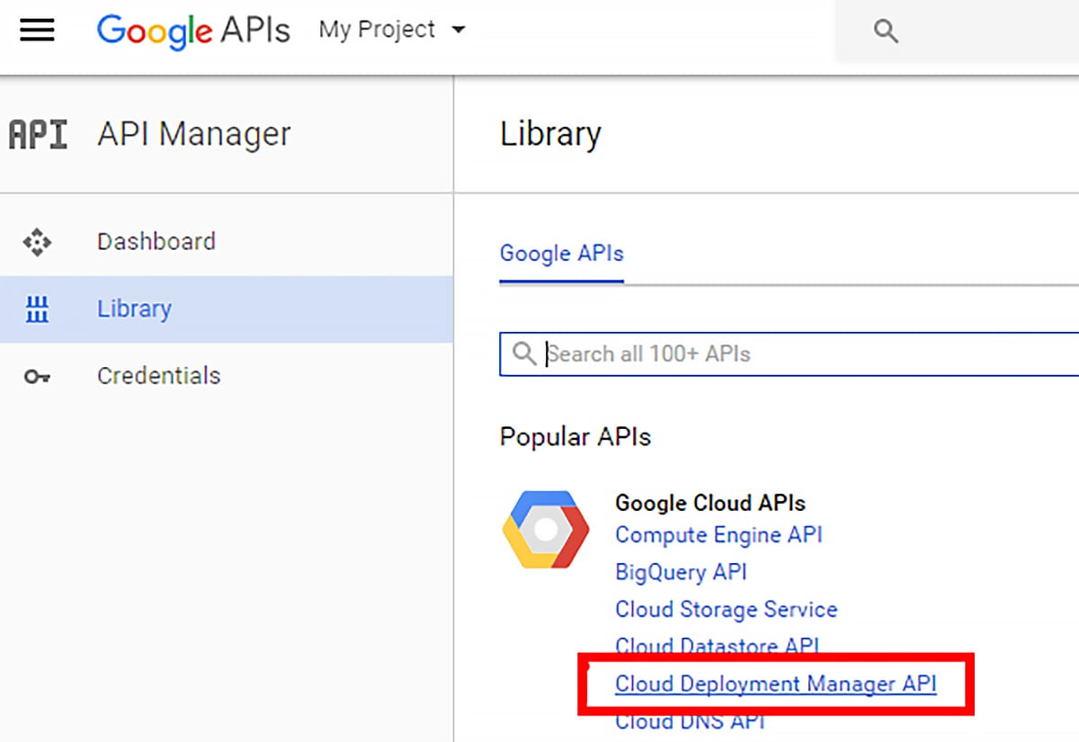Click the Credentials key icon

pyautogui.click(x=37, y=377)
